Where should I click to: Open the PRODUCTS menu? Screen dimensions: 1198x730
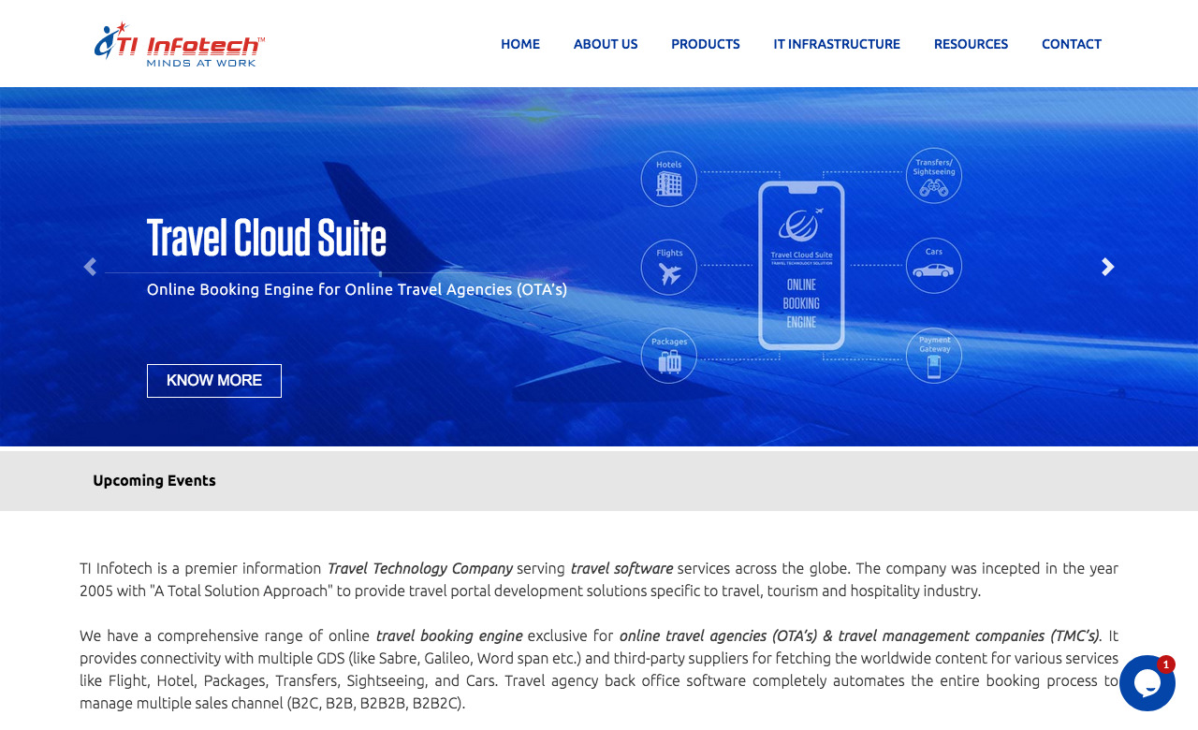[706, 44]
